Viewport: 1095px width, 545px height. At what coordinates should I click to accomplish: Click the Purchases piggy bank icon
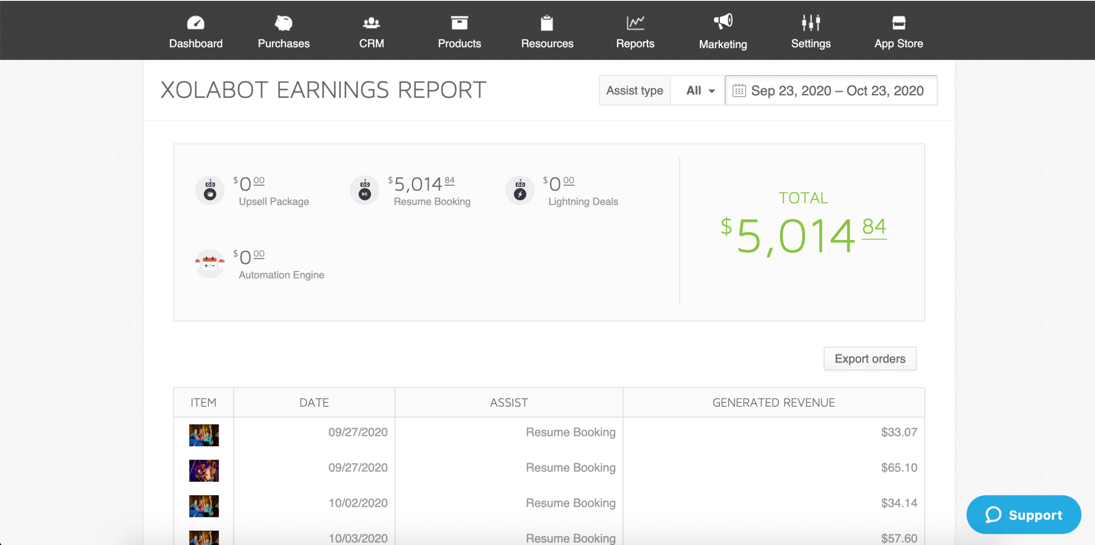tap(283, 23)
